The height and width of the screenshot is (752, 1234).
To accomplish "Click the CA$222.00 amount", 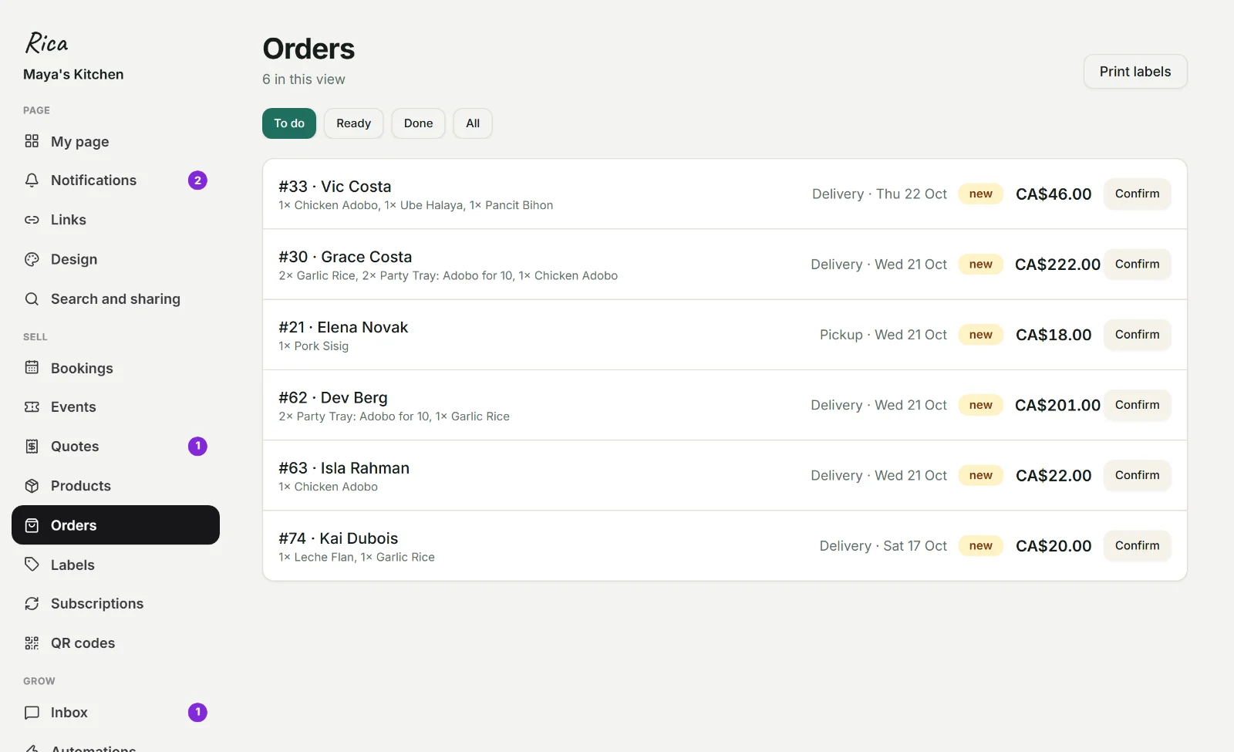I will click(x=1057, y=265).
